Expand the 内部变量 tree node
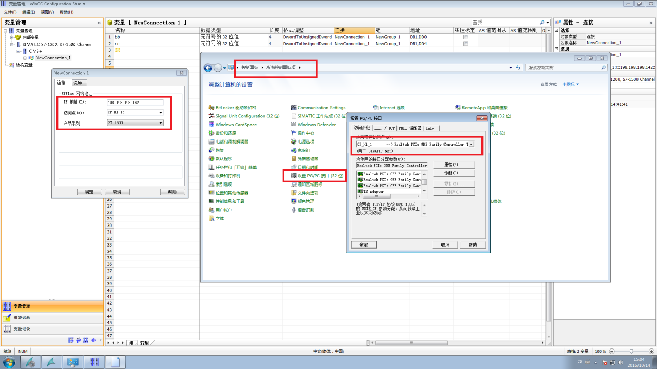 click(x=12, y=37)
